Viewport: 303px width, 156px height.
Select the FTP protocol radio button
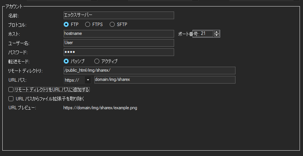pyautogui.click(x=66, y=25)
